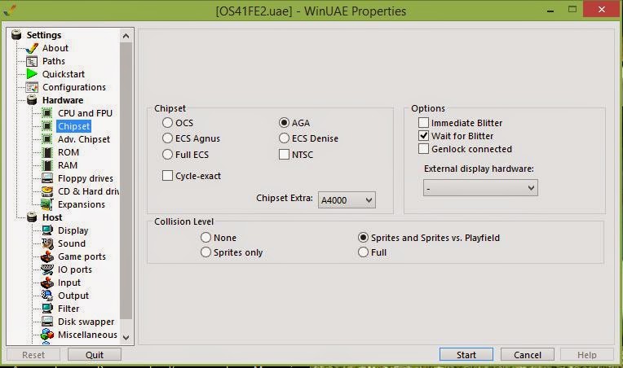Open the CPU and FPU page
The width and height of the screenshot is (623, 368).
point(85,113)
